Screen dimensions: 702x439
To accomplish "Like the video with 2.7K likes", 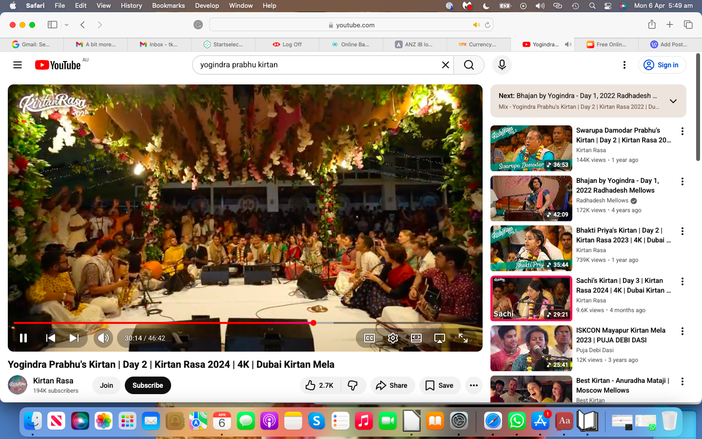I will click(320, 385).
